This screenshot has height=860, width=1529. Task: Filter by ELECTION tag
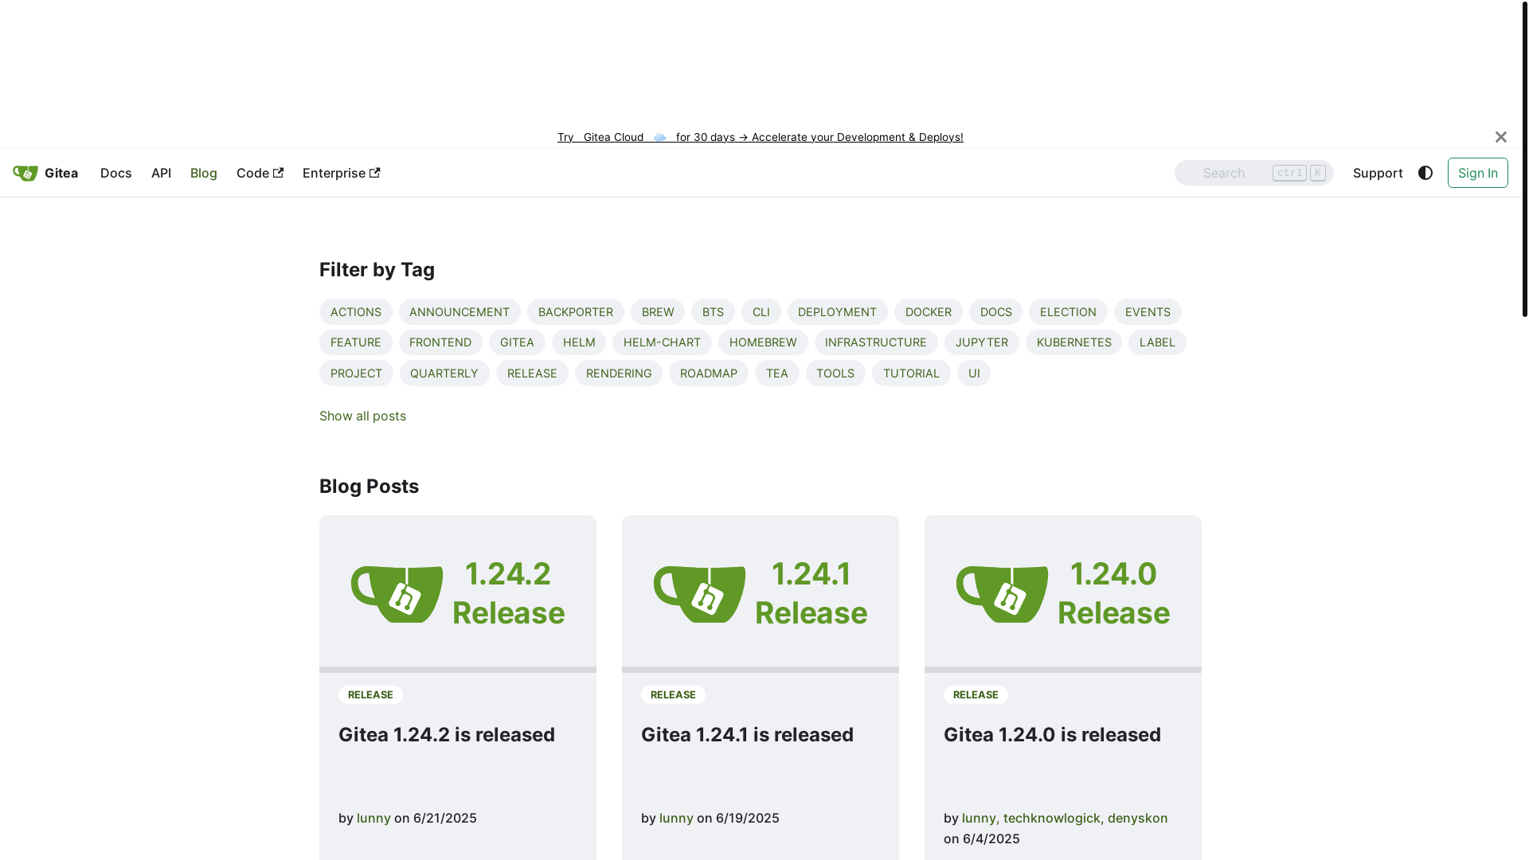(1068, 312)
